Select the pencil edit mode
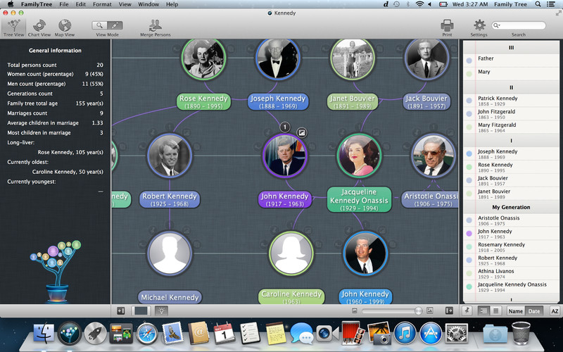Image resolution: width=563 pixels, height=352 pixels. [x=115, y=25]
